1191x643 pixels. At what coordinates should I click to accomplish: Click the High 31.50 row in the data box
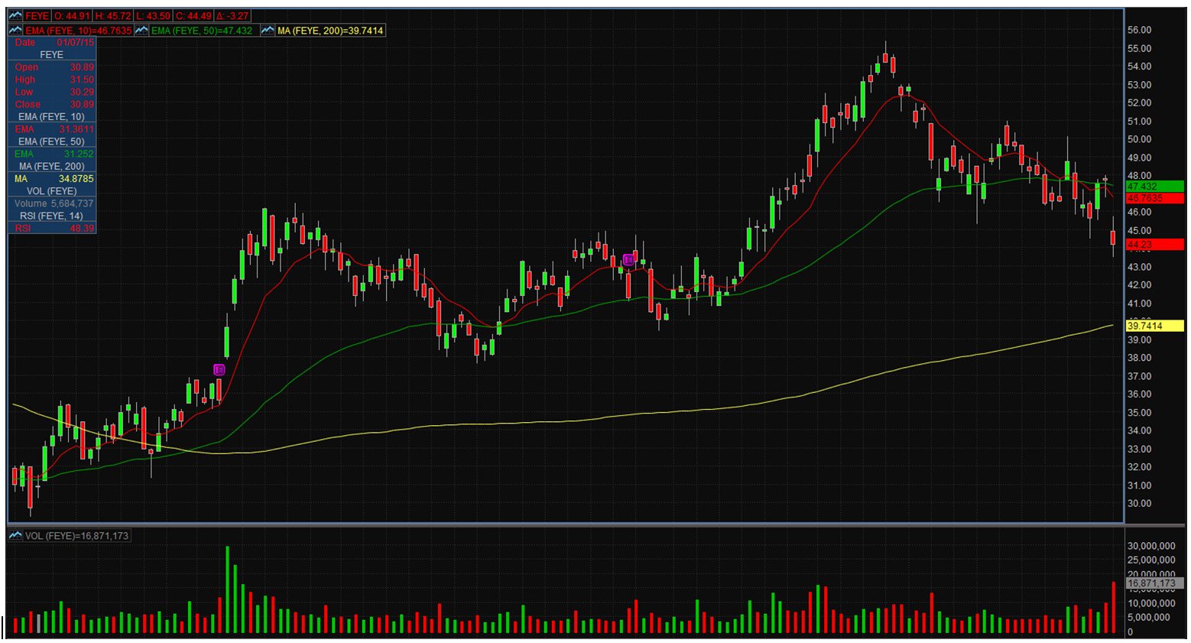(x=52, y=80)
